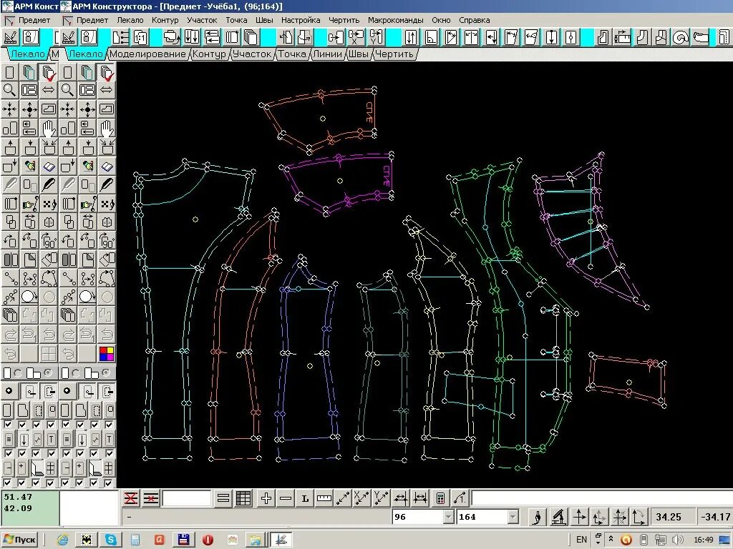Click the Y-axis flip icon in the top toolbar
The height and width of the screenshot is (549, 733).
pos(376,37)
